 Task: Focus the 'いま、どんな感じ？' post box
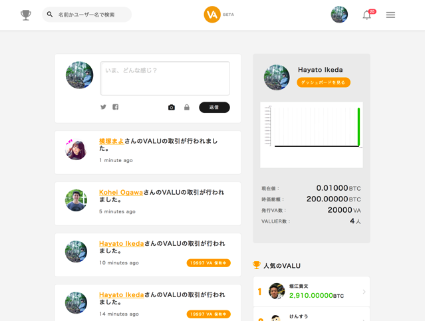[165, 78]
